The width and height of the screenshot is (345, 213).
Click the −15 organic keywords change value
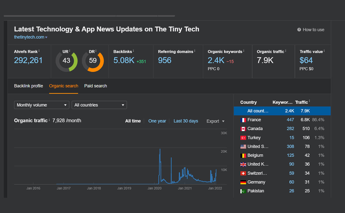coord(230,62)
